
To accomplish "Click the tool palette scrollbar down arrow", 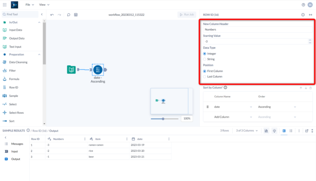I will (x=44, y=124).
